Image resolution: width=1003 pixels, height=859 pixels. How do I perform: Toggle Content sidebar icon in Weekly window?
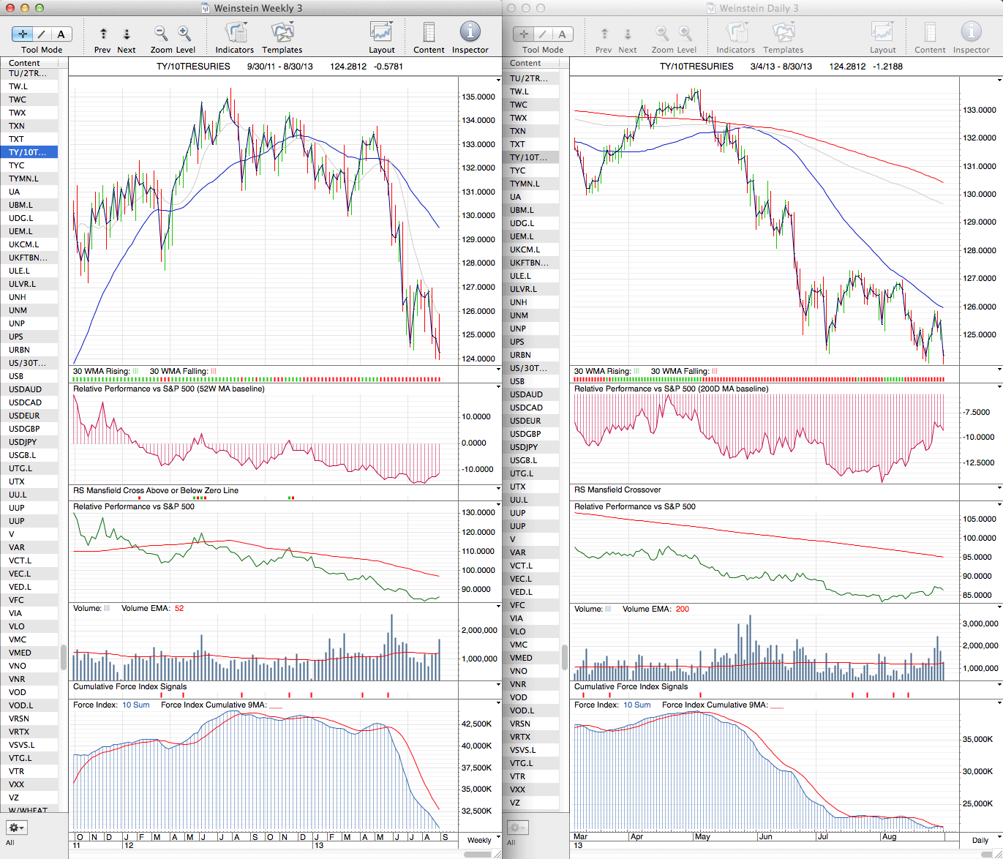(429, 33)
